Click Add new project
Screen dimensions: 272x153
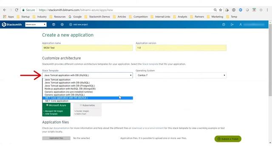[79, 25]
